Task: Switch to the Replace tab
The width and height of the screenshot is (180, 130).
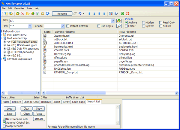Action: [16, 102]
